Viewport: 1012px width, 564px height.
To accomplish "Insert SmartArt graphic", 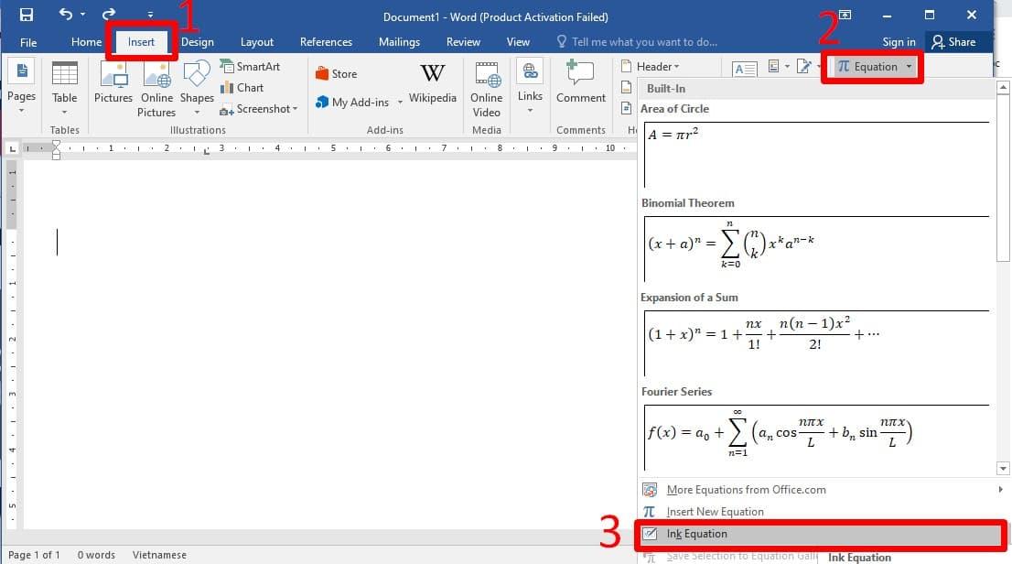I will [247, 66].
